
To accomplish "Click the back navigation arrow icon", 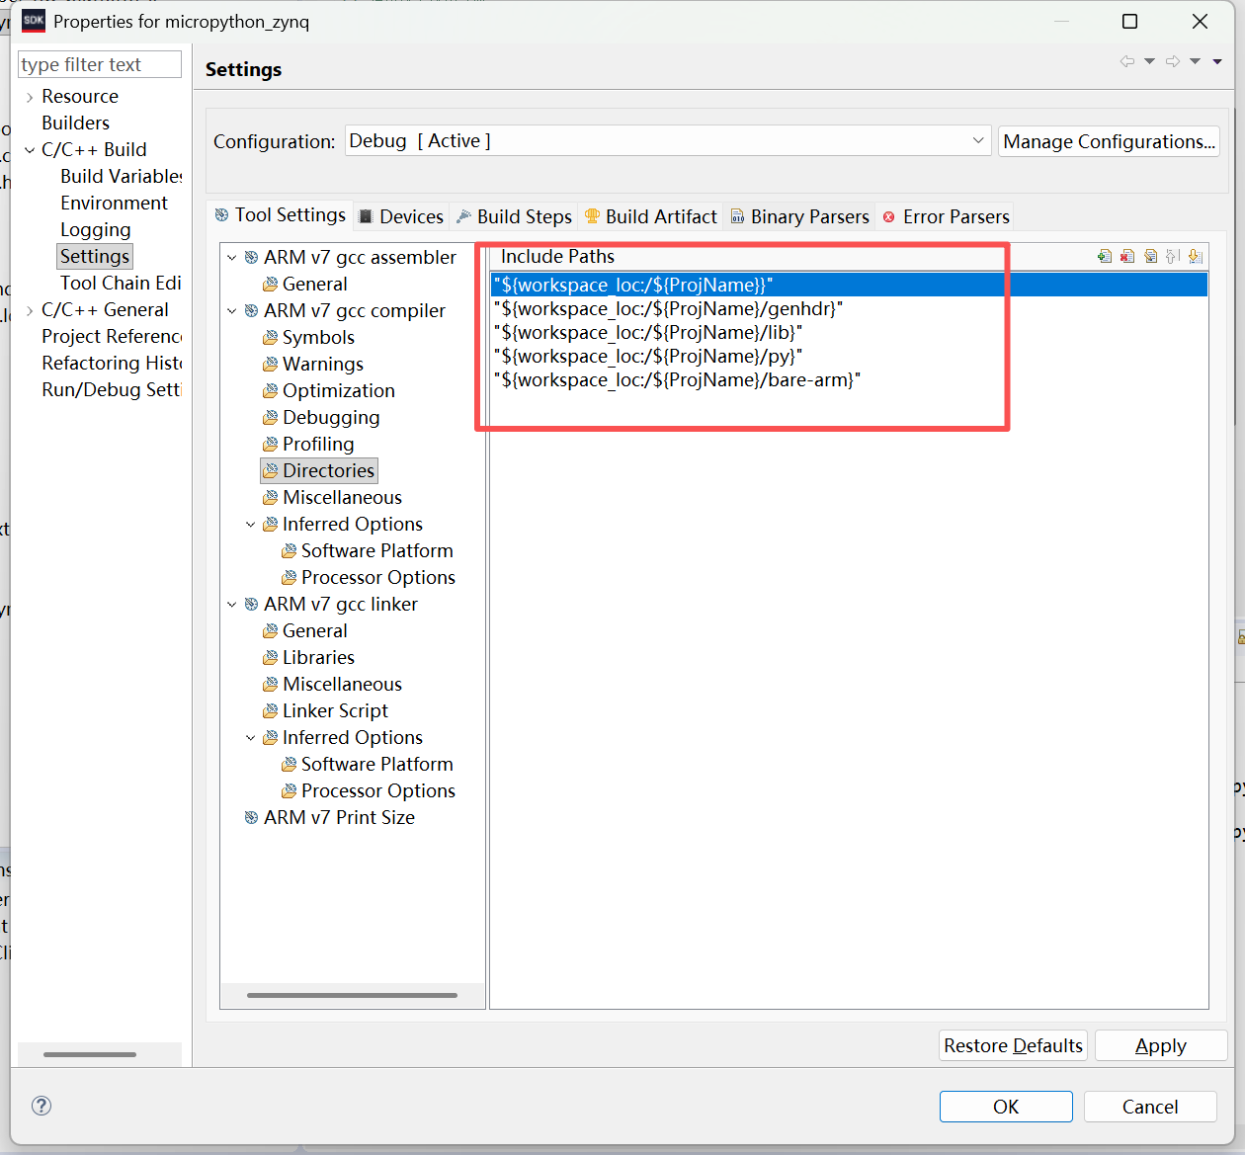I will tap(1126, 61).
